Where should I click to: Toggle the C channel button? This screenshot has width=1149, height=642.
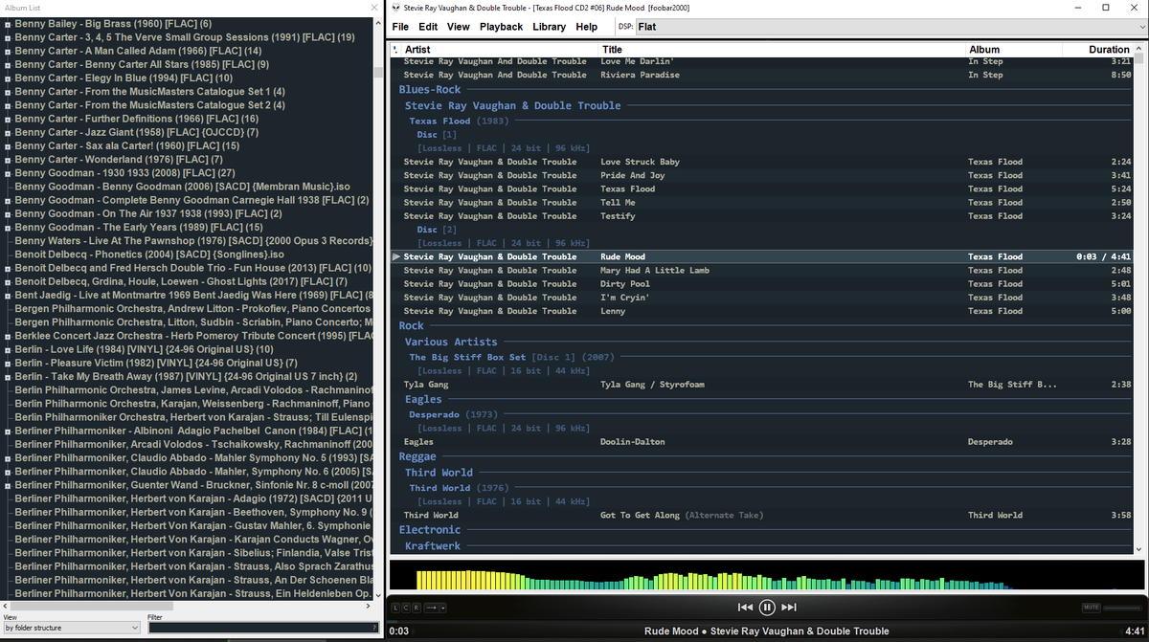click(x=406, y=608)
